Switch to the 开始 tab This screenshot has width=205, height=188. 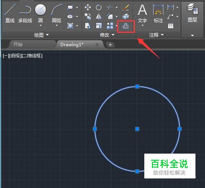[18, 45]
